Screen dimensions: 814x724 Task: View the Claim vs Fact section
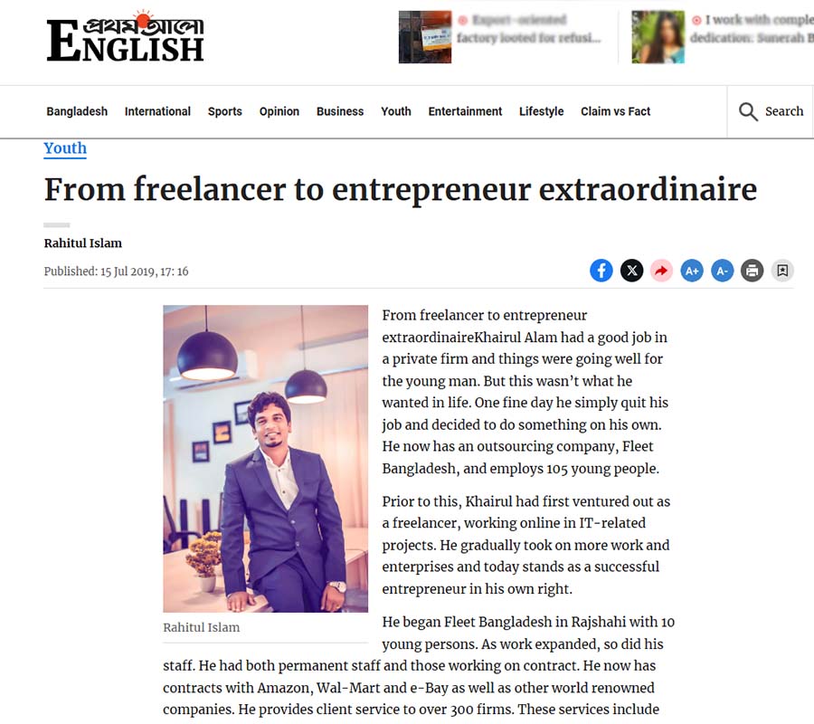point(616,111)
